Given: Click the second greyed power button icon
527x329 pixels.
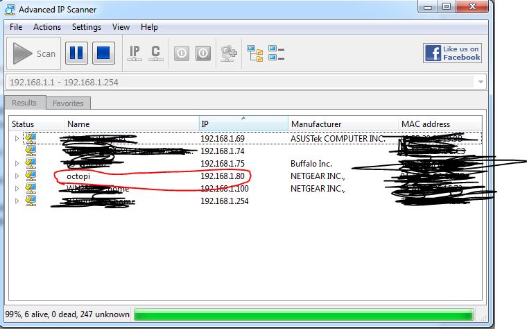Looking at the screenshot, I should tap(203, 53).
